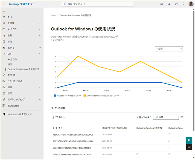Click the レポート chart icon
The width and height of the screenshot is (195, 160).
click(x=4, y=54)
